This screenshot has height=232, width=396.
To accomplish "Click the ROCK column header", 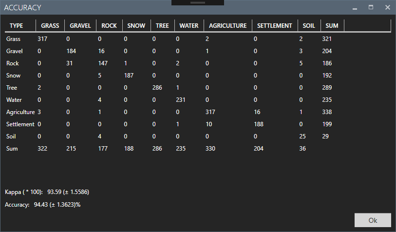I will click(x=109, y=26).
